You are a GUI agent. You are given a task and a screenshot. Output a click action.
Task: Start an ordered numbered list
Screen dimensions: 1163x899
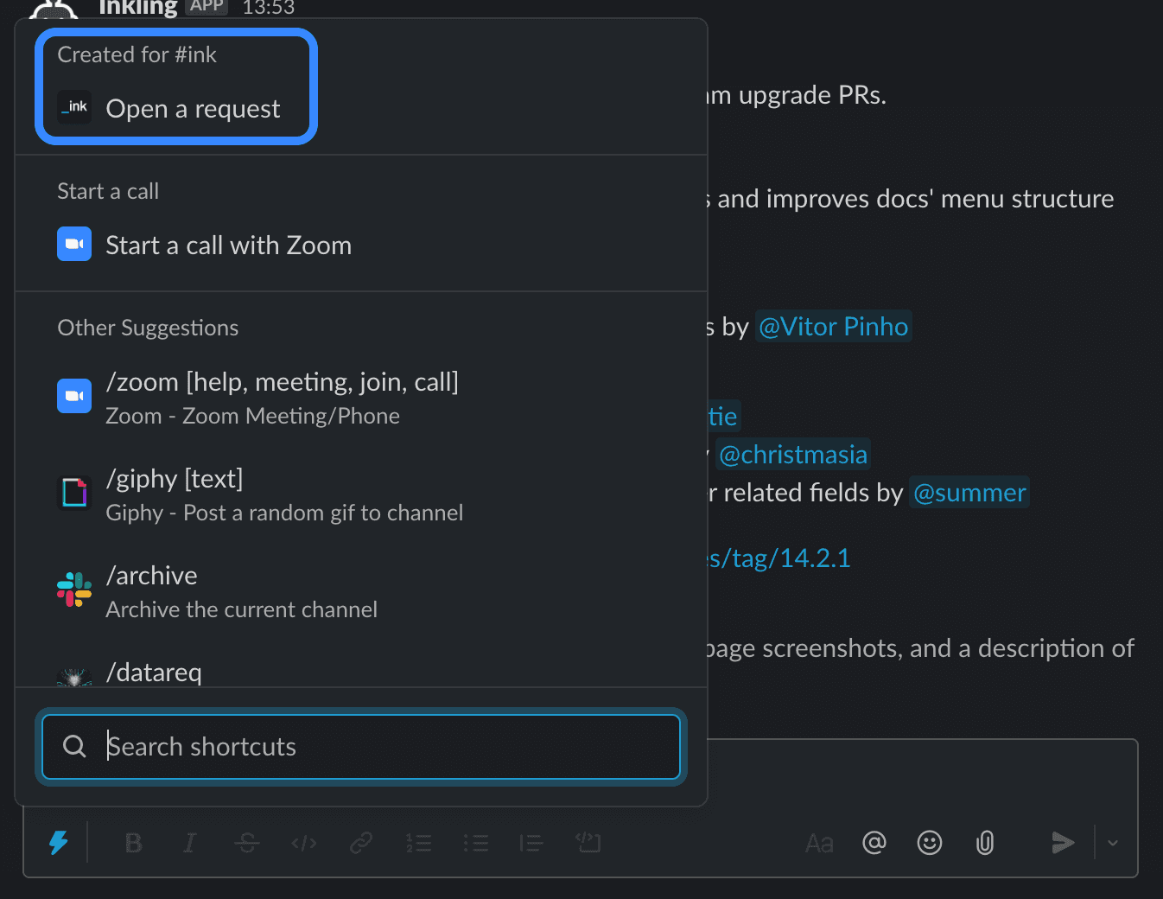(x=418, y=843)
